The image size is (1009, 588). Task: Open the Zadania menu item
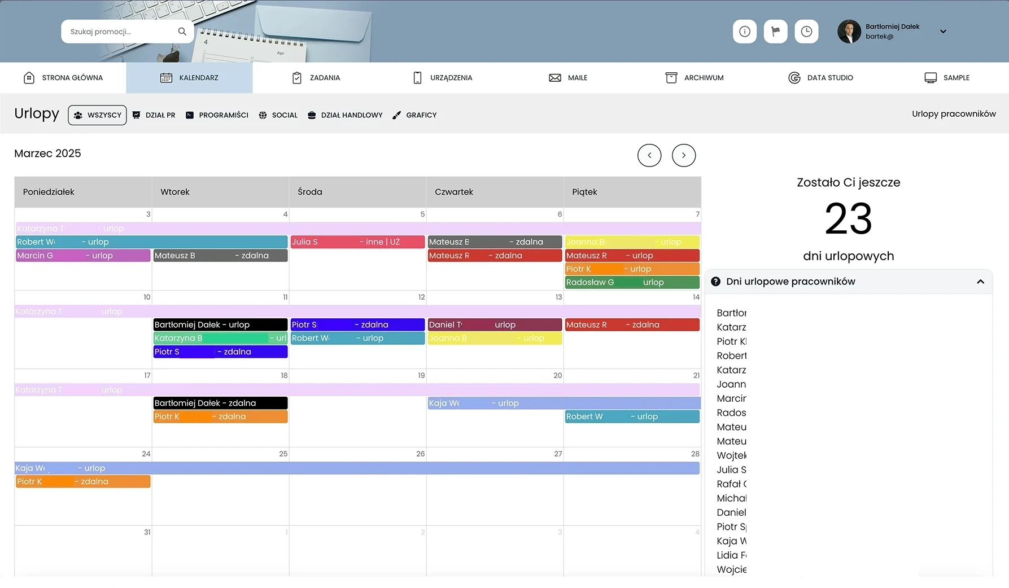[x=316, y=78]
